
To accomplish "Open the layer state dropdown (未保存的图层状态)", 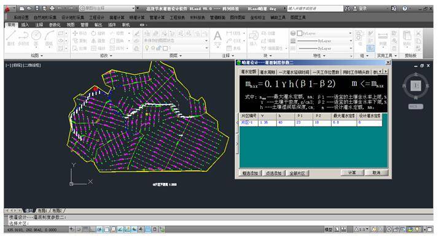I will click(x=176, y=41).
